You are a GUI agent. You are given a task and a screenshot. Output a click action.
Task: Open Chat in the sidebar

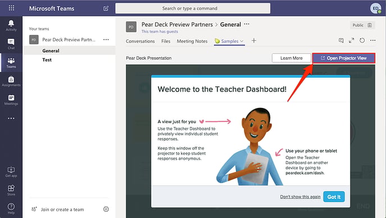[11, 44]
